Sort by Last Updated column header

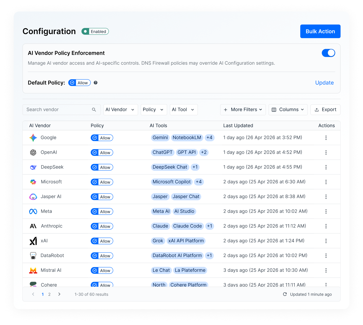238,126
